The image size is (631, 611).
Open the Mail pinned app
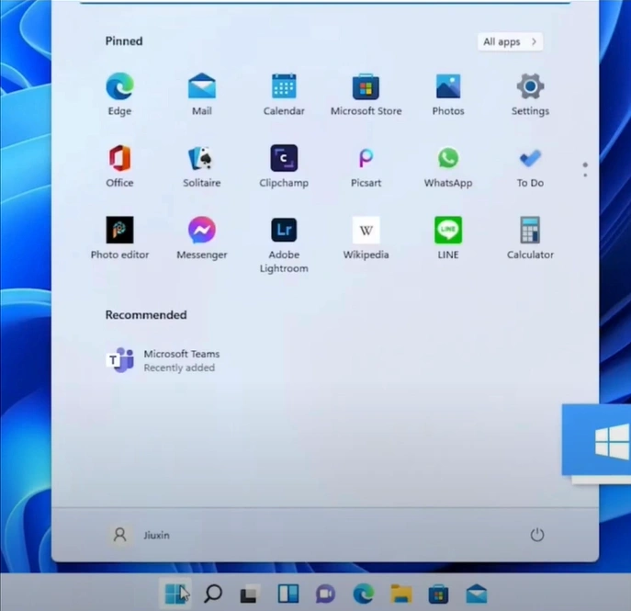coord(202,94)
